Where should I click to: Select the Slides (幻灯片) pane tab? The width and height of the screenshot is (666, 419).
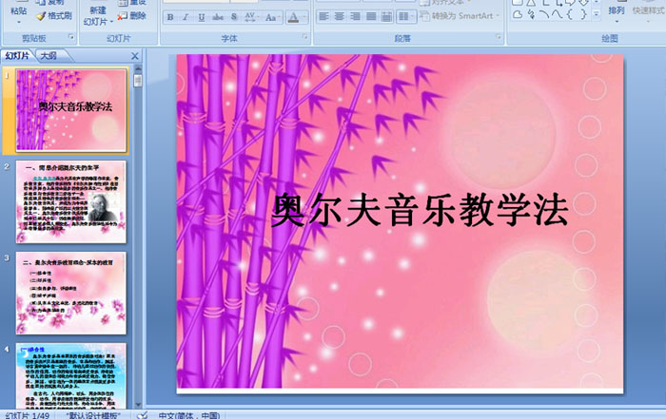pyautogui.click(x=17, y=56)
